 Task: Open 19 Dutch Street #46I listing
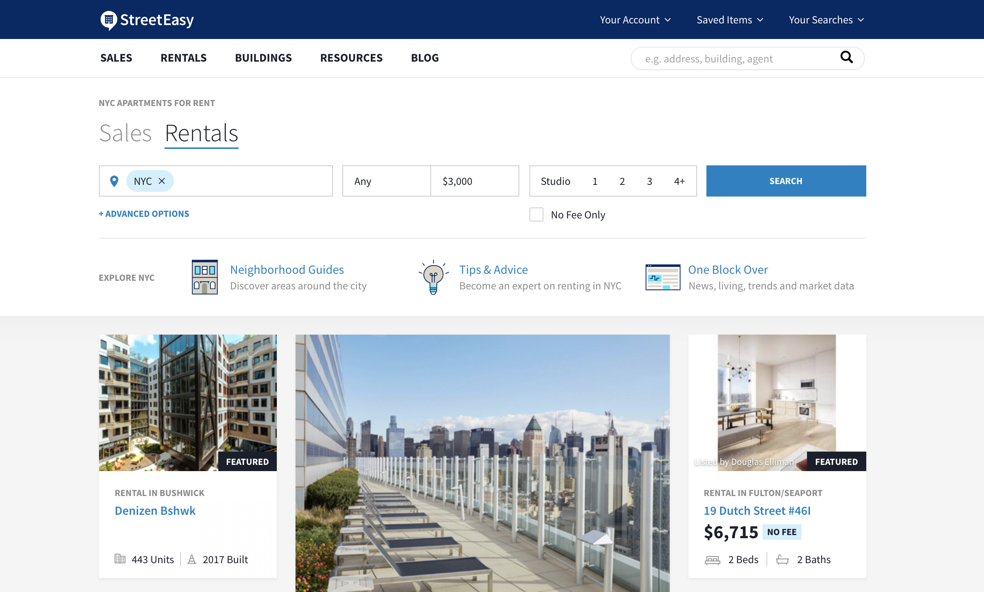(757, 510)
